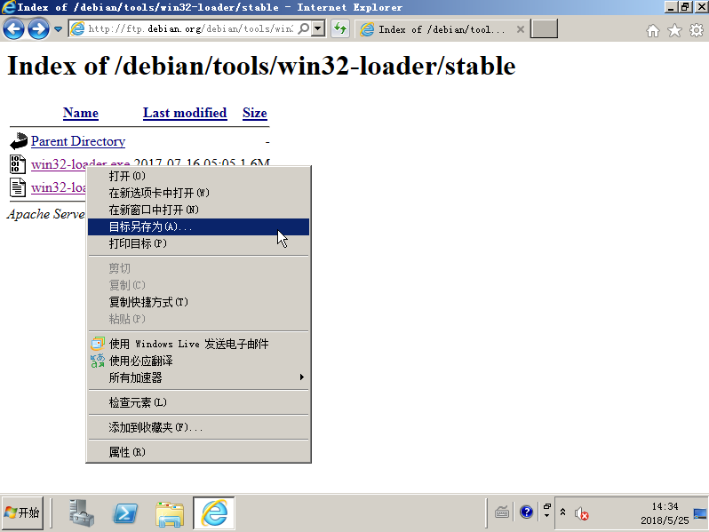
Task: Expand the address bar autocomplete dropdown
Action: point(319,29)
